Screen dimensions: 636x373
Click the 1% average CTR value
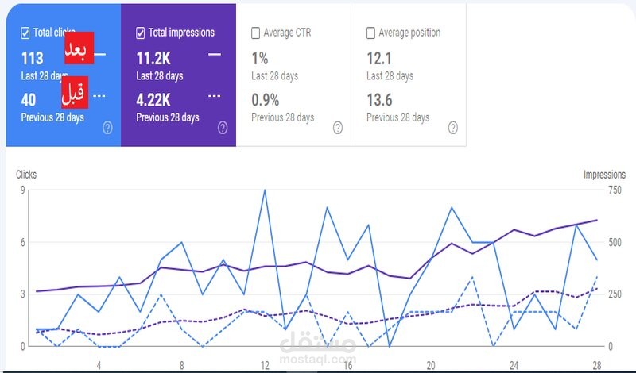(x=260, y=59)
